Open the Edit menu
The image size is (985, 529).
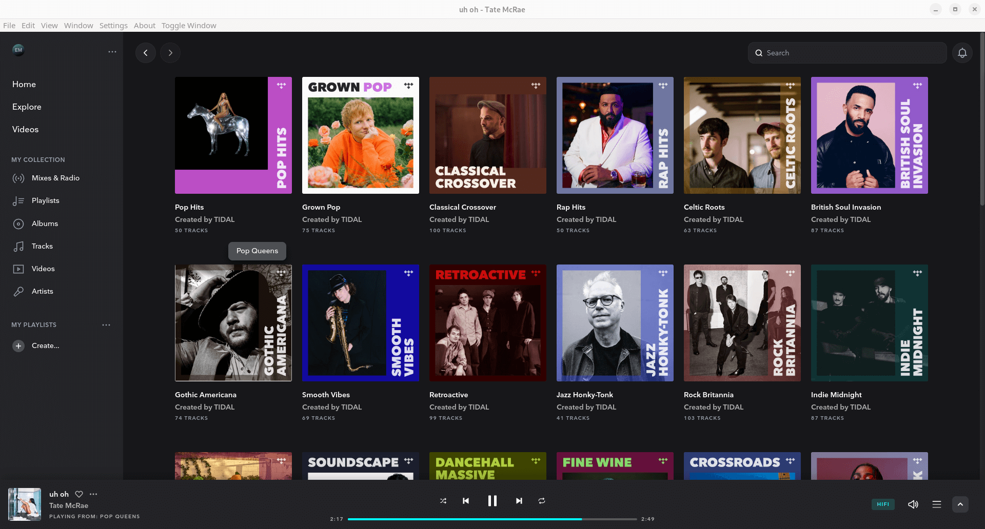(28, 26)
